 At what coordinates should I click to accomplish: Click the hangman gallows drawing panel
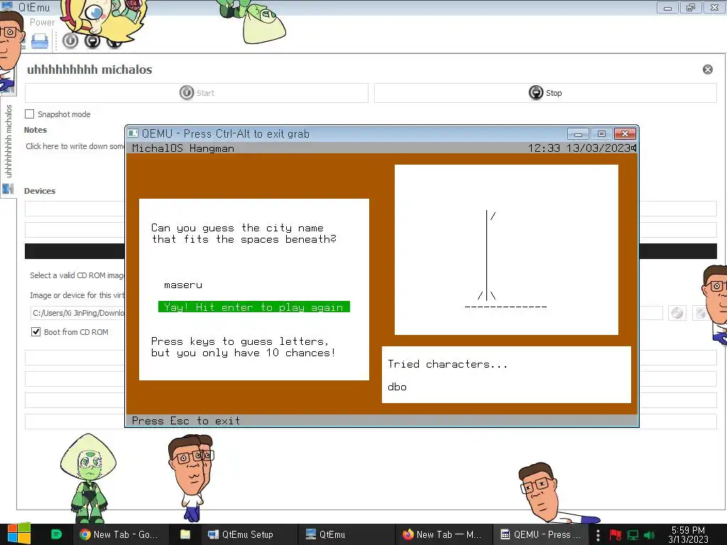(x=506, y=250)
